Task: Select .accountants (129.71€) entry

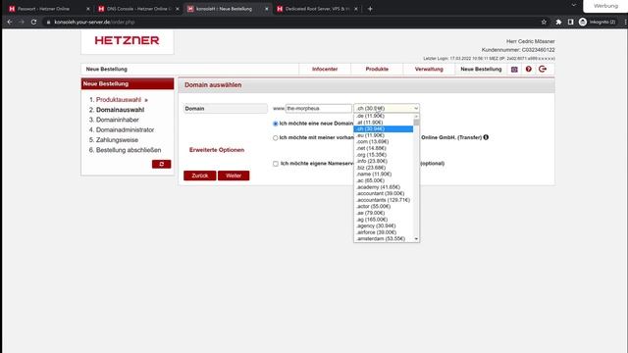Action: pyautogui.click(x=384, y=200)
